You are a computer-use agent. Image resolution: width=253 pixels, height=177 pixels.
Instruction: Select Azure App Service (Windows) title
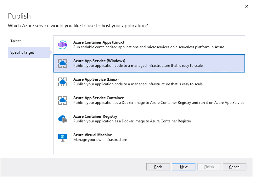[x=99, y=61]
